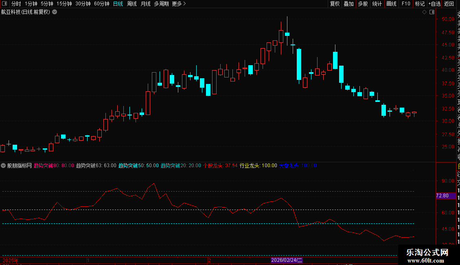This screenshot has width=460, height=265.
Task: Click the 航亚科技(日线.前复权) chart title
Action: tap(26, 12)
